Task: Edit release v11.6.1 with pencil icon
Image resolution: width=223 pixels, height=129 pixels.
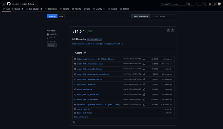Action: (168, 30)
